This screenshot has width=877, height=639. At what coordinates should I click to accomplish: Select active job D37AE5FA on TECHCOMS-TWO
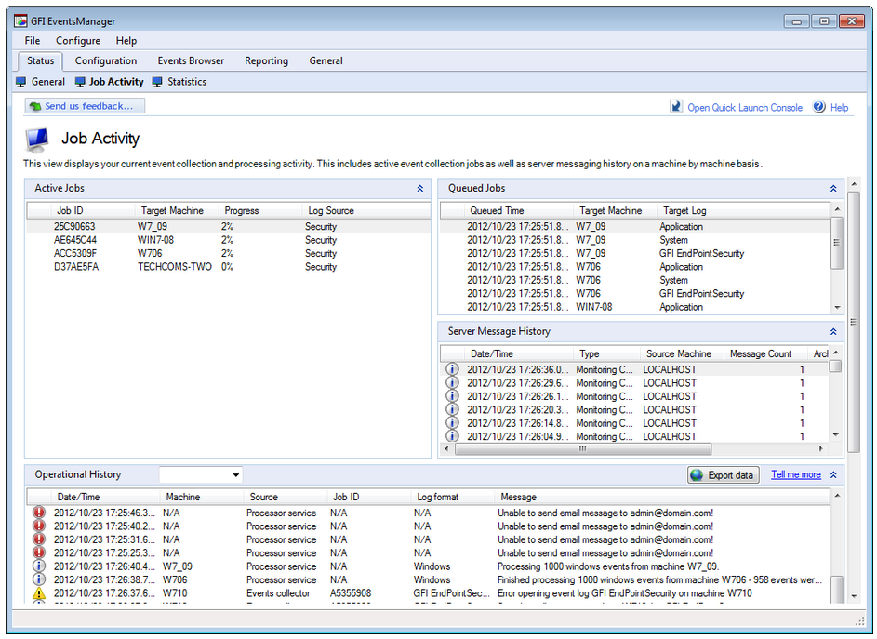[x=228, y=267]
